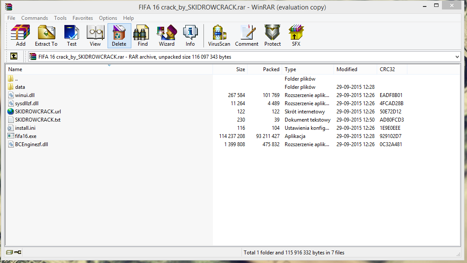
Task: Click the type 'Dokument tekstowy'
Action: pos(307,120)
